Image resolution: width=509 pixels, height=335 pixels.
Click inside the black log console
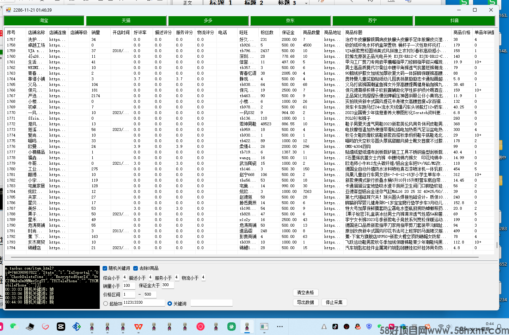point(52,287)
